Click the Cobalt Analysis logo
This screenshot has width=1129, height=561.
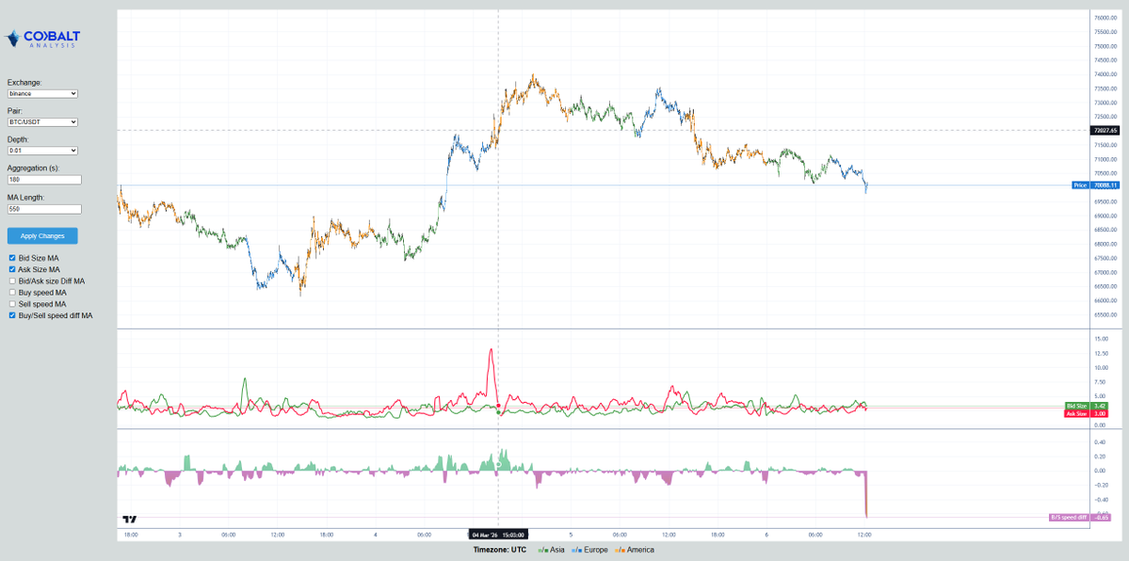(x=42, y=40)
